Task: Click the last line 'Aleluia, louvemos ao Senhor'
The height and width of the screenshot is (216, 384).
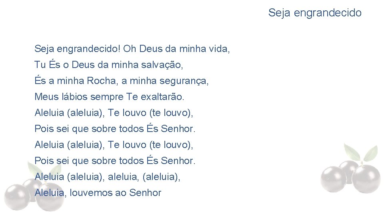Action: coord(98,193)
